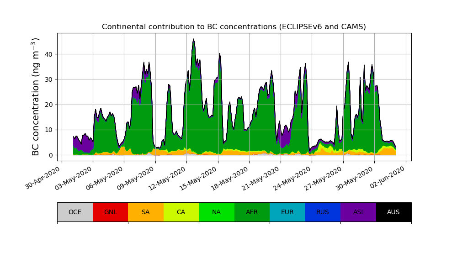Click the dark green AFR swatch
457x274 pixels.
[252, 212]
